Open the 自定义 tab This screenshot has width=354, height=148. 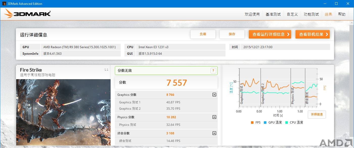tap(292, 14)
